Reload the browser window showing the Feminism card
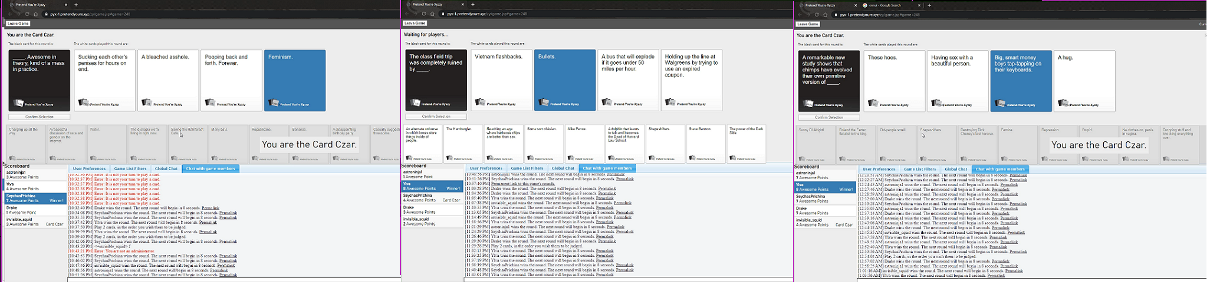Screen dimensions: 1210x291 coord(27,14)
